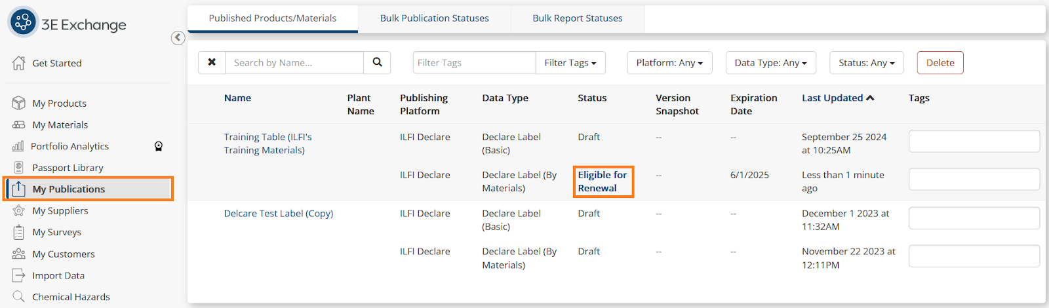The image size is (1049, 308).
Task: Click the My Customers people icon
Action: [19, 254]
